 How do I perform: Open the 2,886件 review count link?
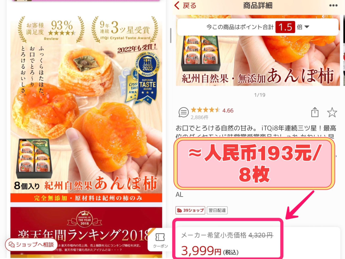(x=199, y=117)
